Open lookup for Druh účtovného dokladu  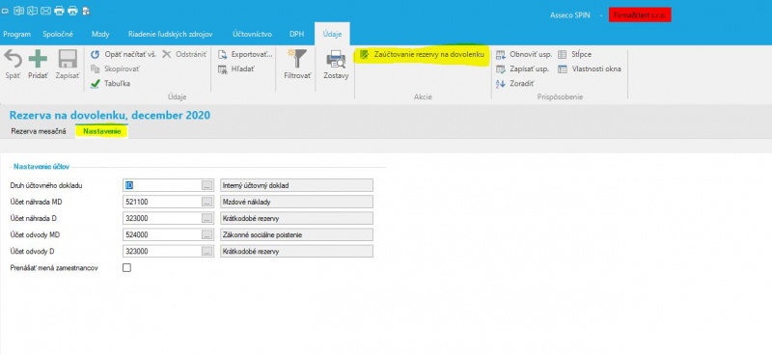[x=207, y=185]
